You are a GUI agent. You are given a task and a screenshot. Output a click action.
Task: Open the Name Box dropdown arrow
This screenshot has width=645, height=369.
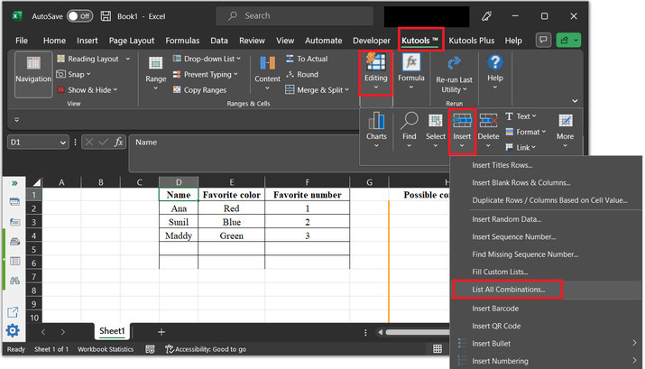tap(62, 142)
